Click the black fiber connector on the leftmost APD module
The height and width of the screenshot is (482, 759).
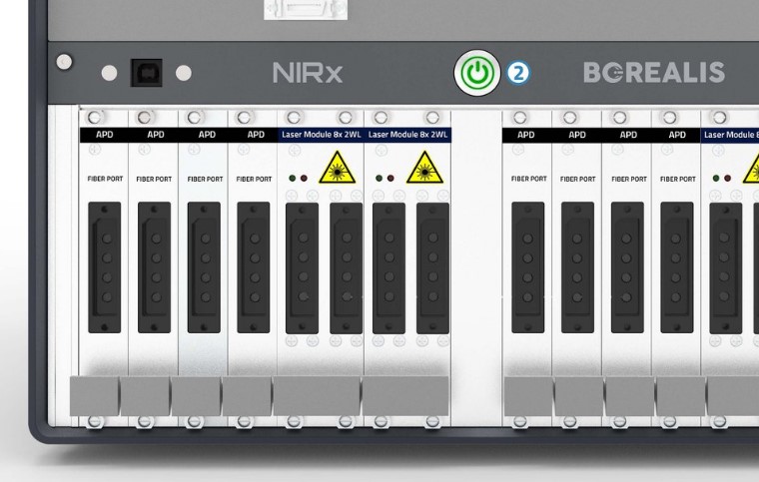click(x=105, y=267)
